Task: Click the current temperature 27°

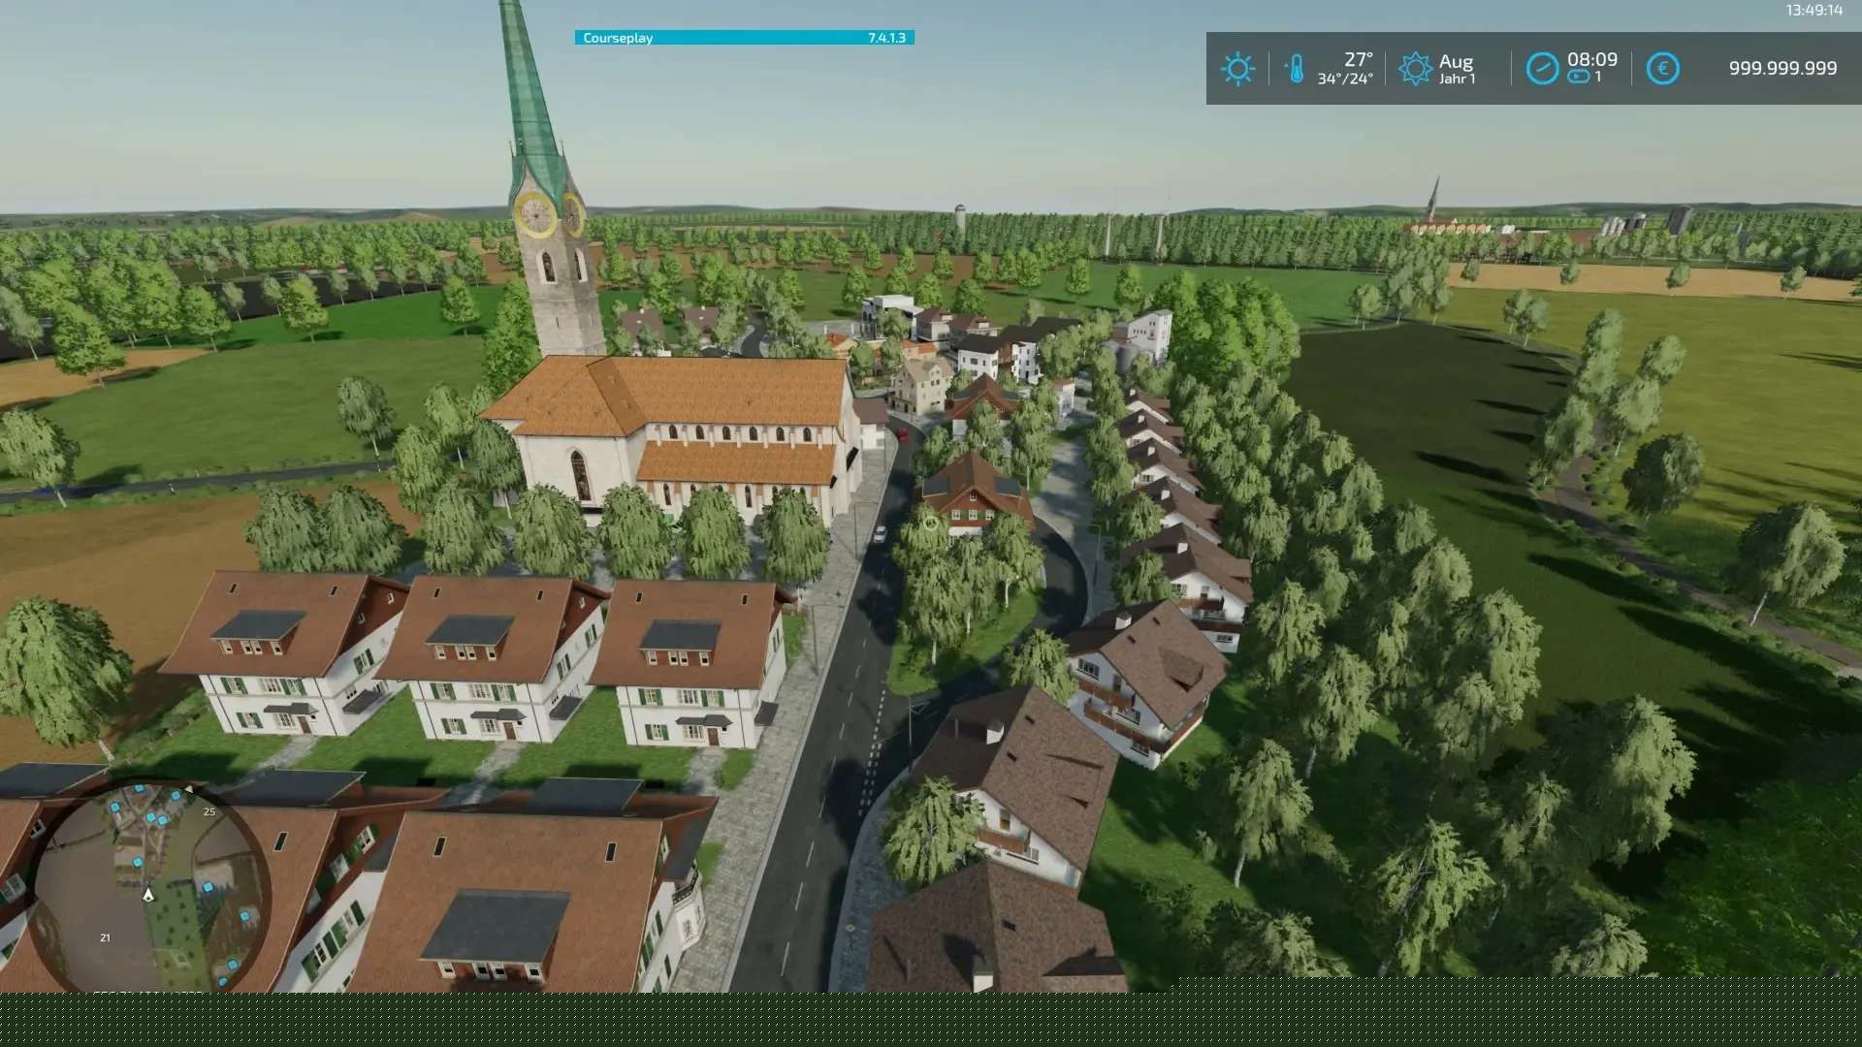Action: pyautogui.click(x=1358, y=59)
